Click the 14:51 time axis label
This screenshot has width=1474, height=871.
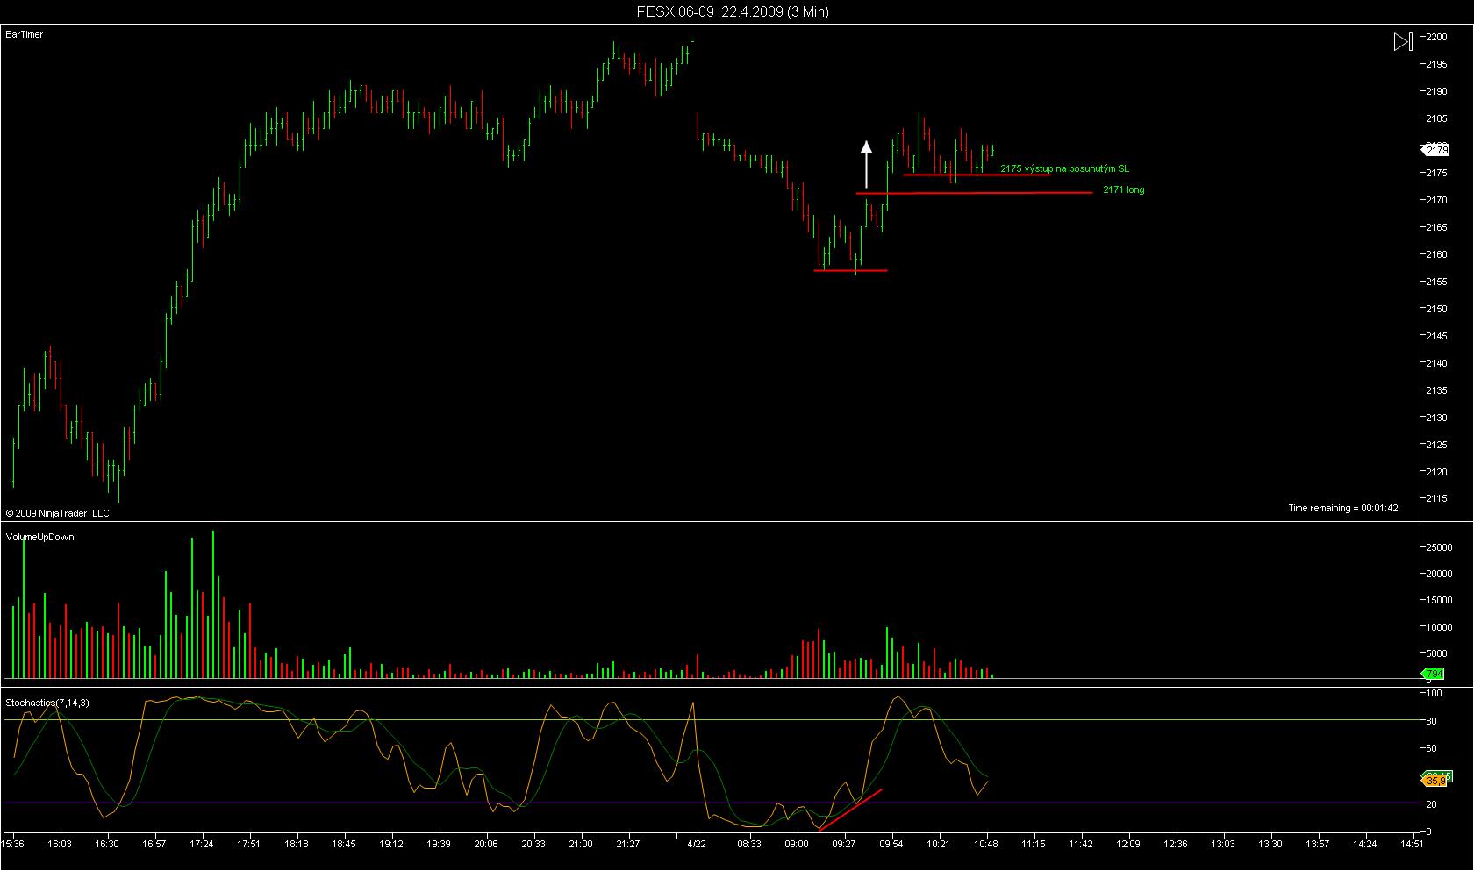[1413, 844]
